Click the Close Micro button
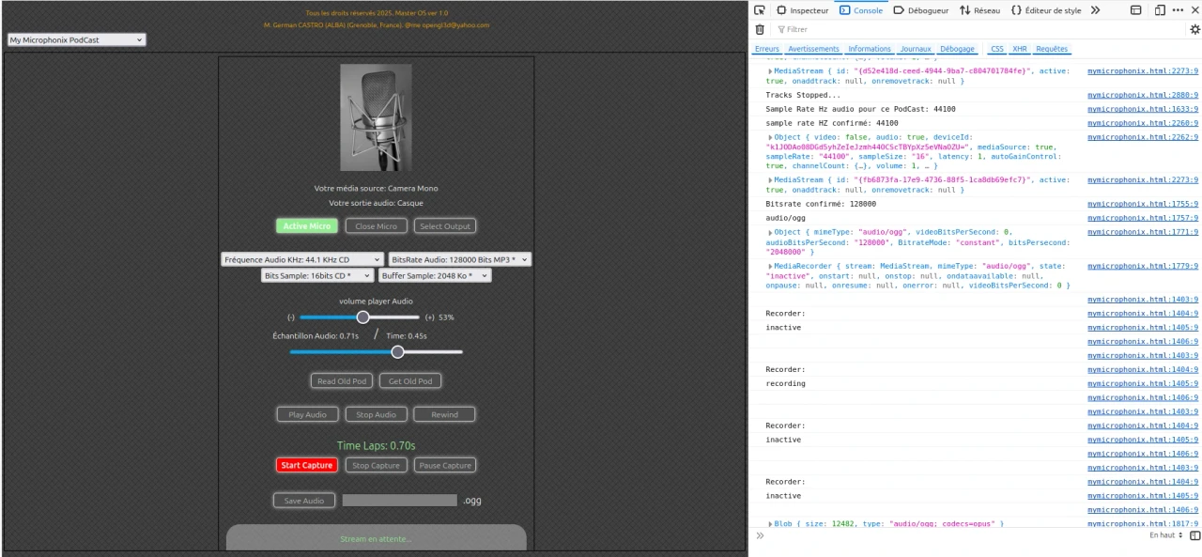This screenshot has width=1202, height=557. (x=376, y=225)
